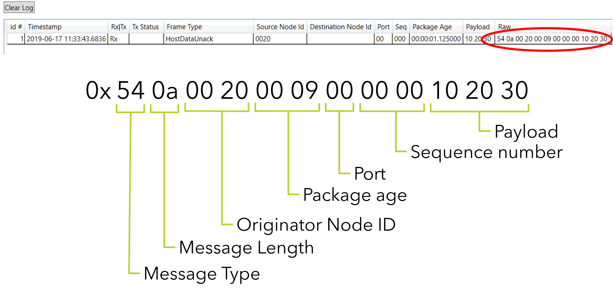
Task: Select the Seq value 000 cell
Action: [x=401, y=39]
